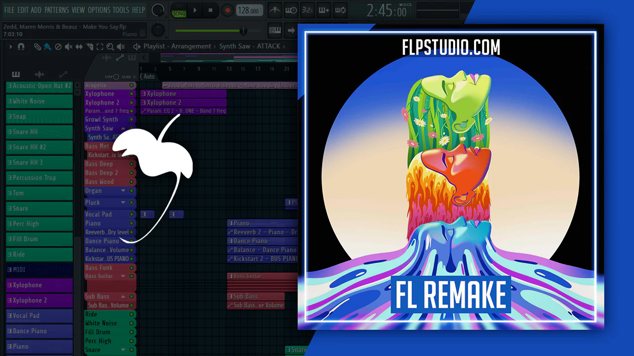Show automation clips via picker curve icon
Screen dimensions: 634x356
coord(63,74)
